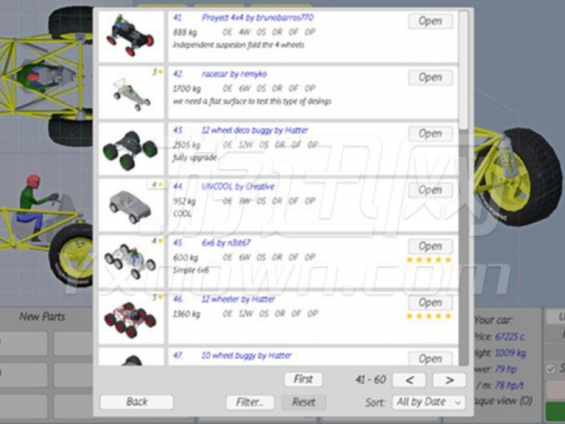
Task: Select the 12 wheeler red-wheeled thumbnail
Action: [131, 317]
